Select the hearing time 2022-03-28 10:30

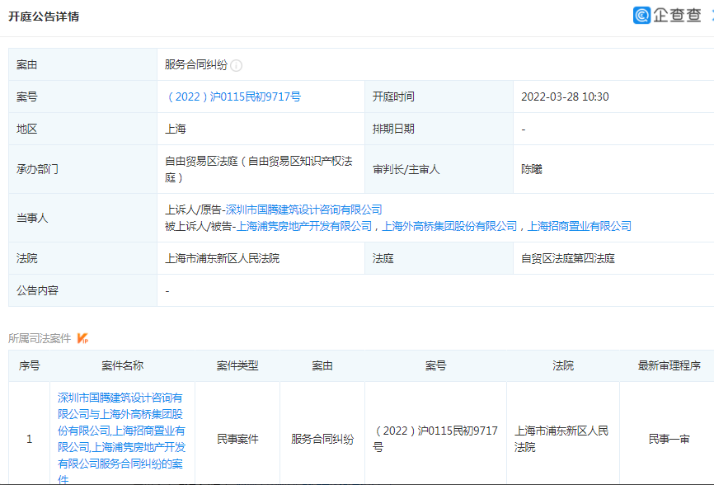(x=565, y=97)
